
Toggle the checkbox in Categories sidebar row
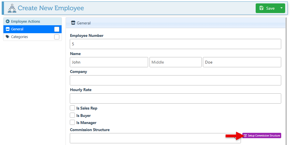point(57,37)
